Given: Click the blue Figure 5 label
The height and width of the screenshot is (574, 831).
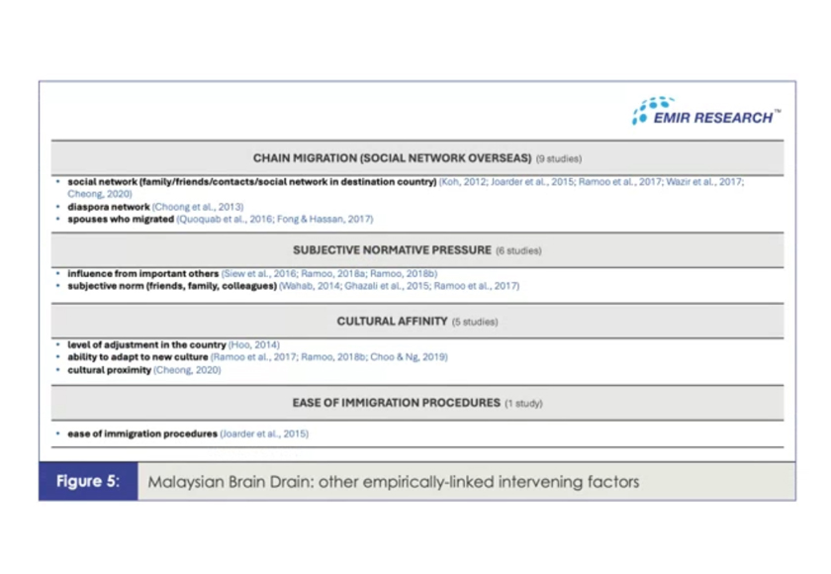Looking at the screenshot, I should tap(88, 482).
